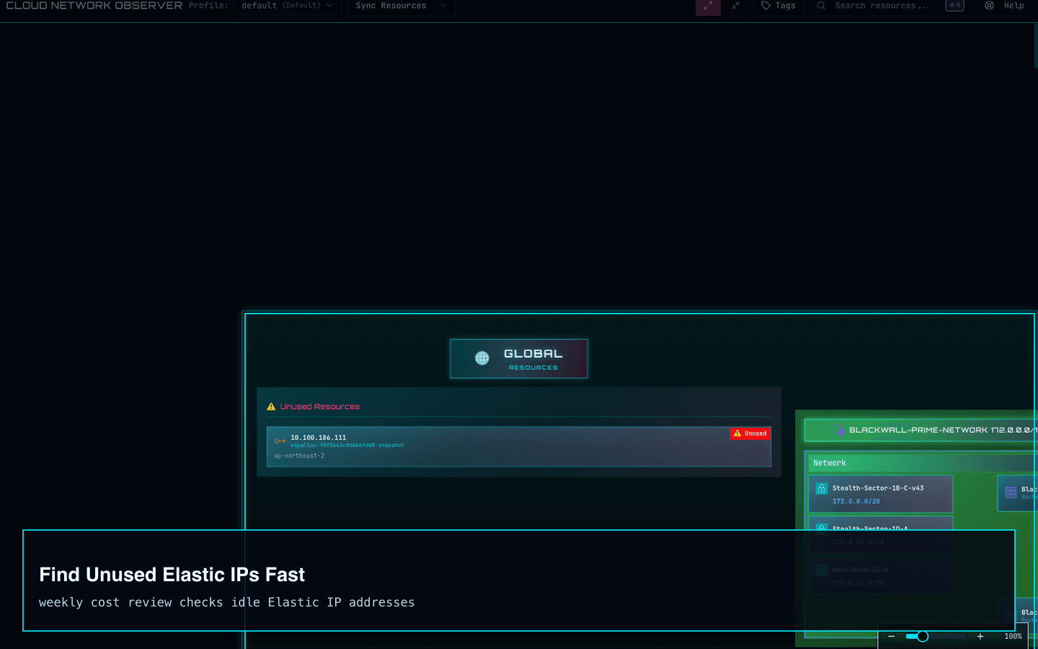Image resolution: width=1038 pixels, height=649 pixels.
Task: Select the Stealth-Sector-1B-C-v43 subnet card
Action: pyautogui.click(x=880, y=493)
